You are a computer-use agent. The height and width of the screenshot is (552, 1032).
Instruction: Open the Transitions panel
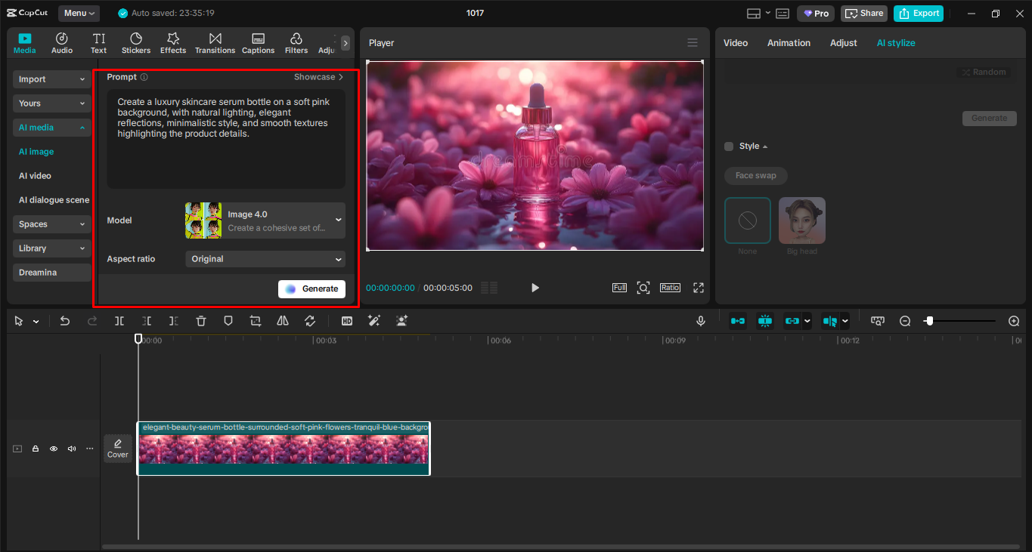[x=215, y=42]
